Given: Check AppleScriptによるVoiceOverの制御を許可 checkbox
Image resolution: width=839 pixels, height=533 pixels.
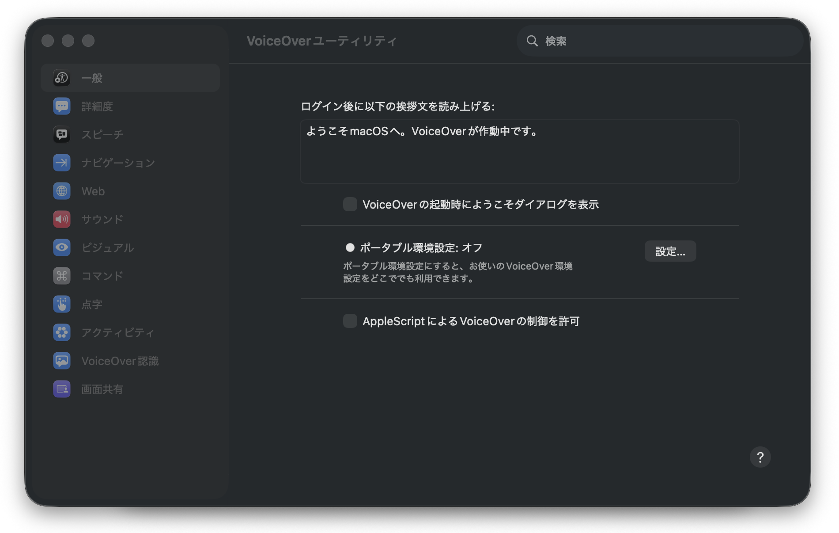Looking at the screenshot, I should coord(350,321).
